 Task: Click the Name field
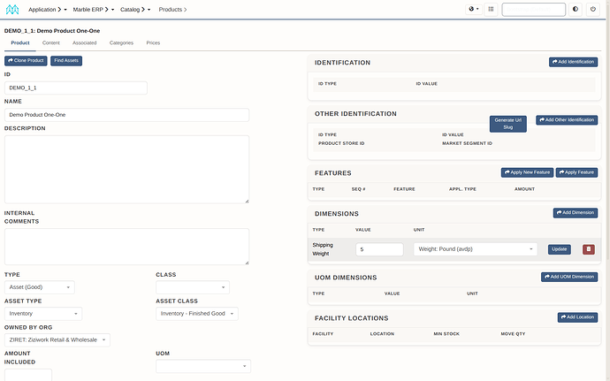click(126, 115)
